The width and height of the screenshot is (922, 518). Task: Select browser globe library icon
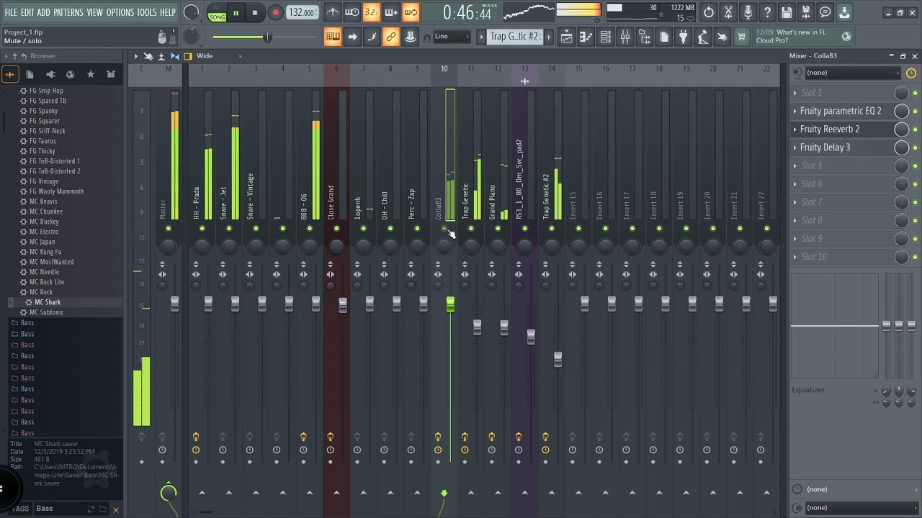point(70,74)
